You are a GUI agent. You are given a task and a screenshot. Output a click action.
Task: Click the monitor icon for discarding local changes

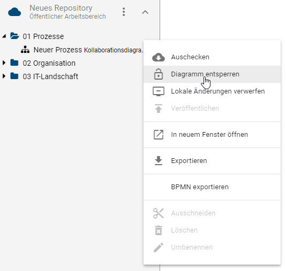(159, 91)
